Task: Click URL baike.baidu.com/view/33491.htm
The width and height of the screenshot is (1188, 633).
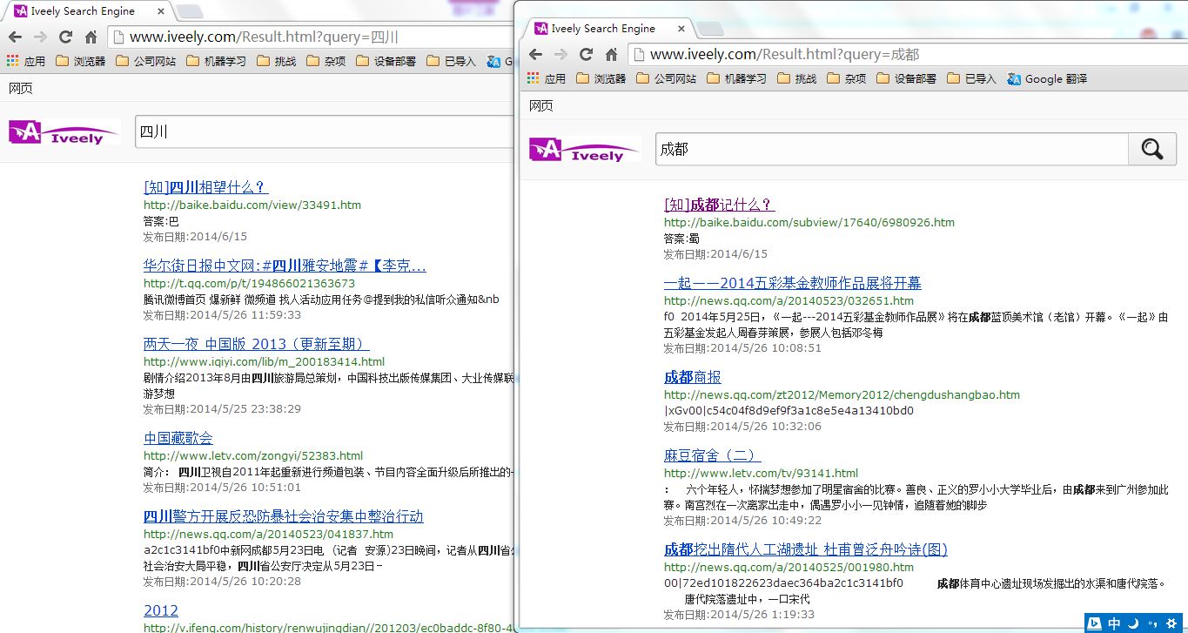Action: point(252,205)
